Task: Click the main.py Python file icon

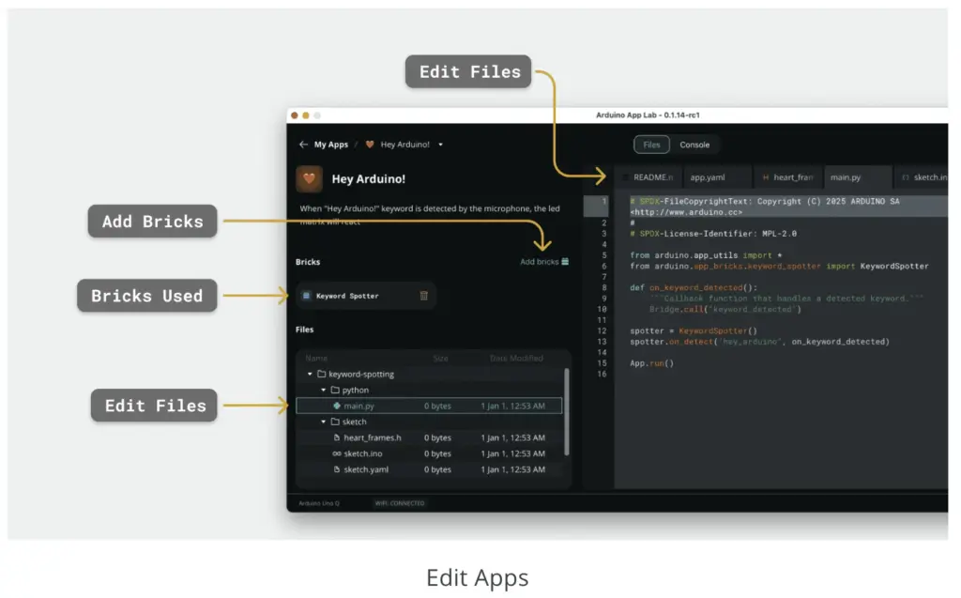Action: pyautogui.click(x=337, y=406)
